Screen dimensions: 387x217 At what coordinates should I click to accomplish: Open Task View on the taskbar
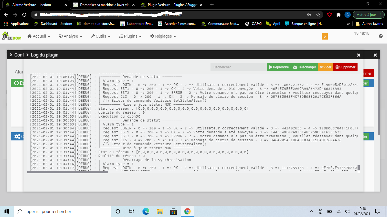click(131, 211)
